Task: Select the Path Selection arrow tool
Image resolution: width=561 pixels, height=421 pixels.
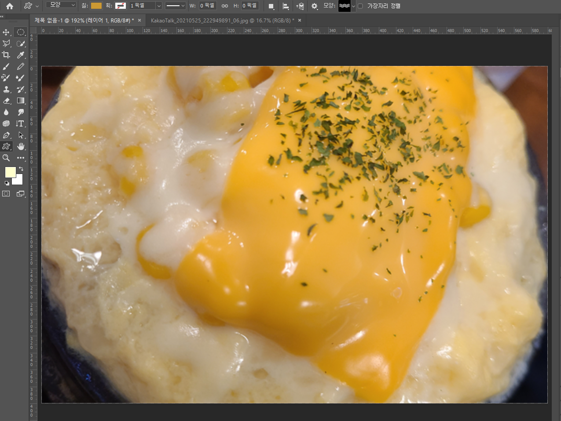Action: point(21,135)
